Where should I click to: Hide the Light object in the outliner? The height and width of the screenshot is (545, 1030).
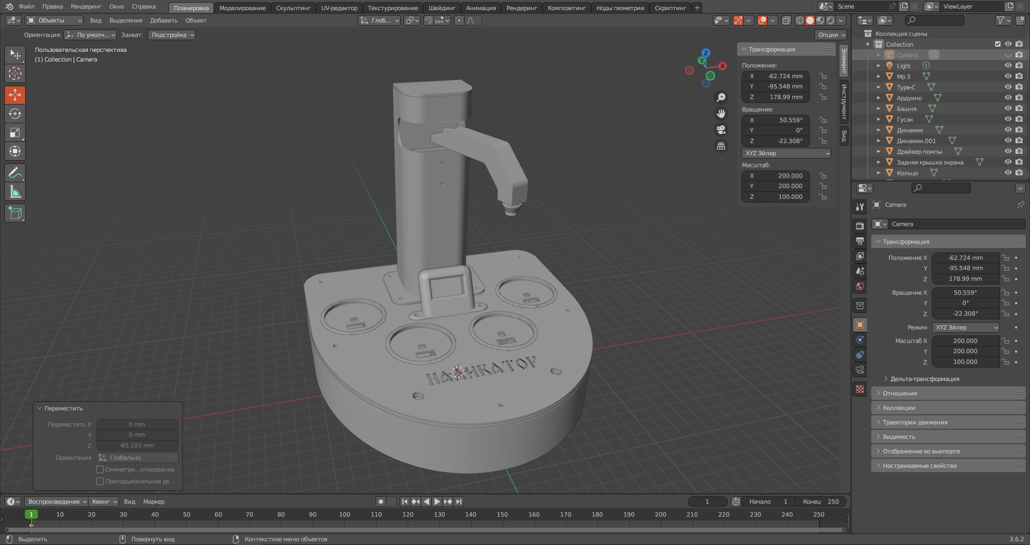(x=1008, y=65)
